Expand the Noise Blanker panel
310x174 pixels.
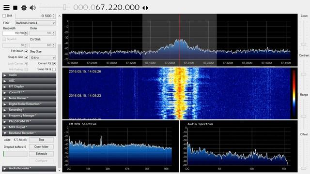tap(29, 98)
